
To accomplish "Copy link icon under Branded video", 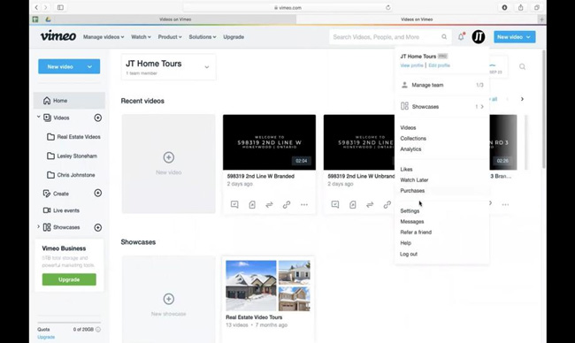I will (x=287, y=204).
